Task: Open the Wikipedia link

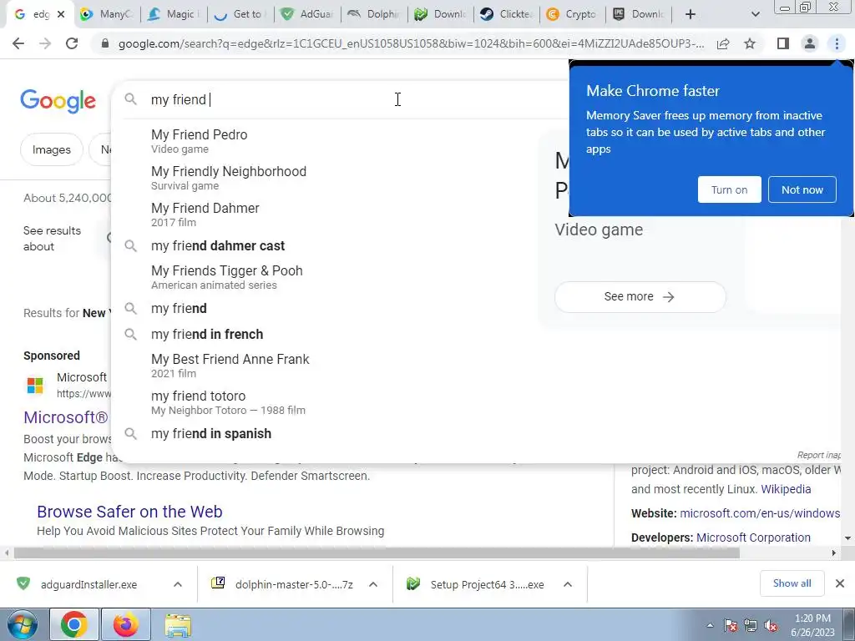Action: tap(786, 489)
